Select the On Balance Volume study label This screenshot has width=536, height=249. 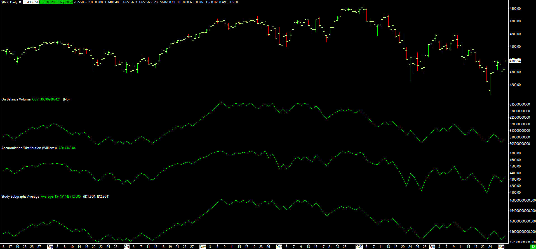16,99
